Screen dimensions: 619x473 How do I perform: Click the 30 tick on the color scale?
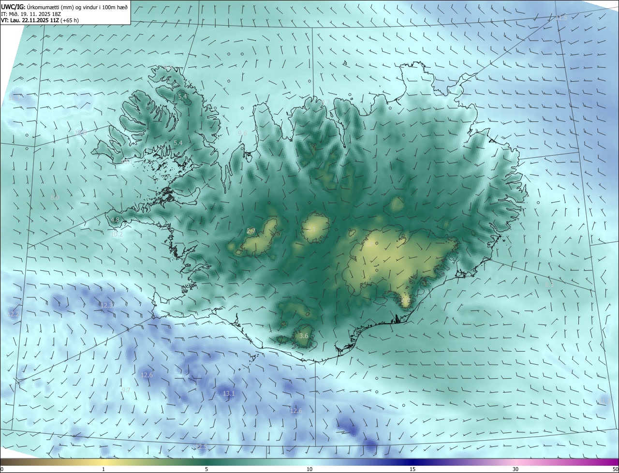tap(516, 469)
